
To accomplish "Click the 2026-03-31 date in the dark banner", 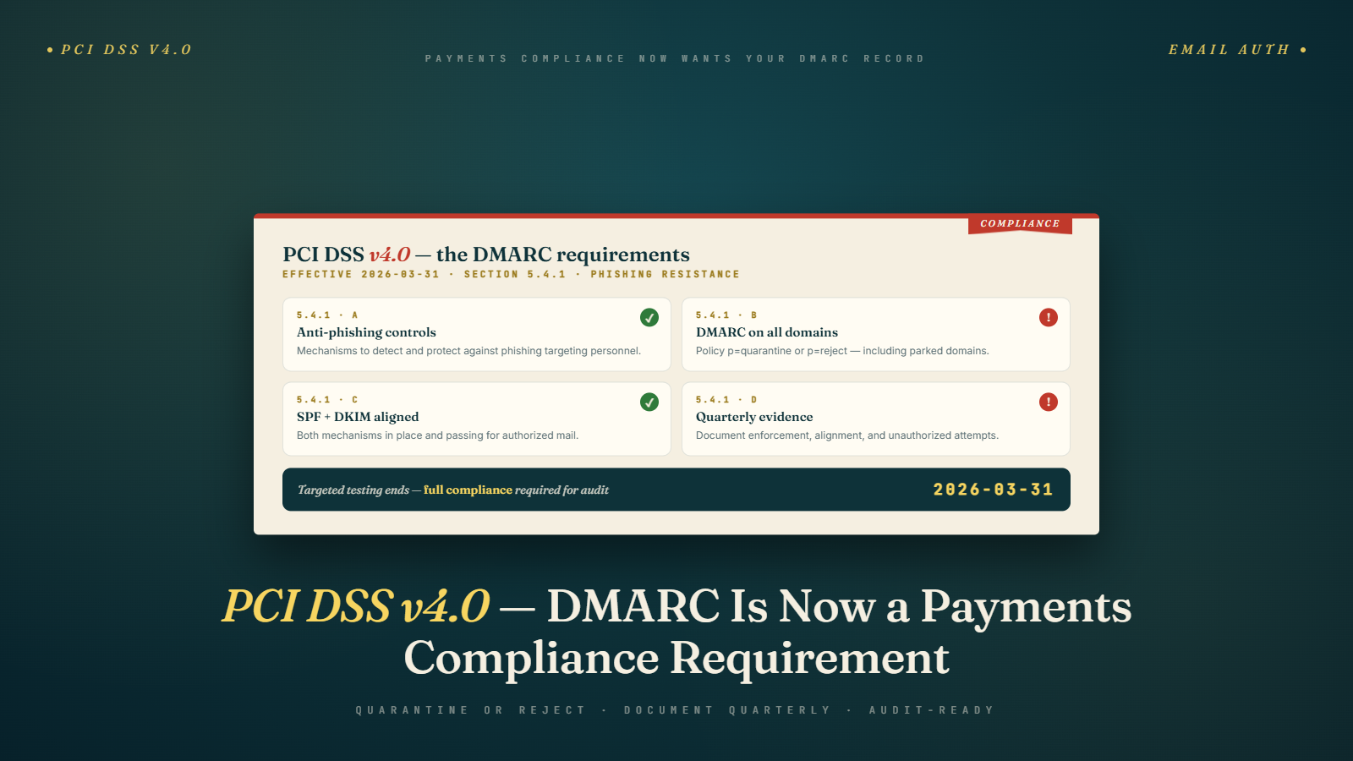I will (994, 490).
